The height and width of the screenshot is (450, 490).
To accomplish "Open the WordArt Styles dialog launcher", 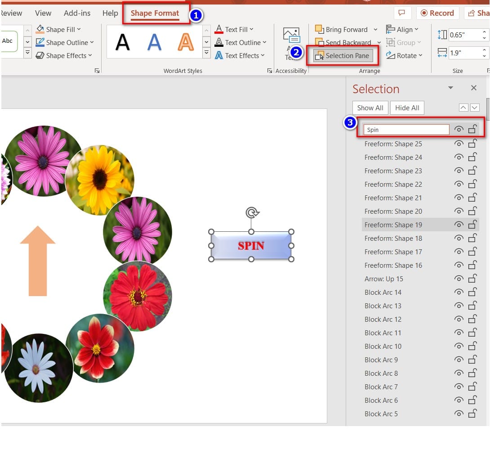I will pyautogui.click(x=269, y=71).
